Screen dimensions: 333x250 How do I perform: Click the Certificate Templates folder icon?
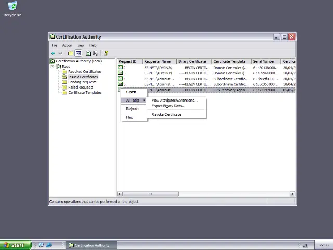(65, 93)
